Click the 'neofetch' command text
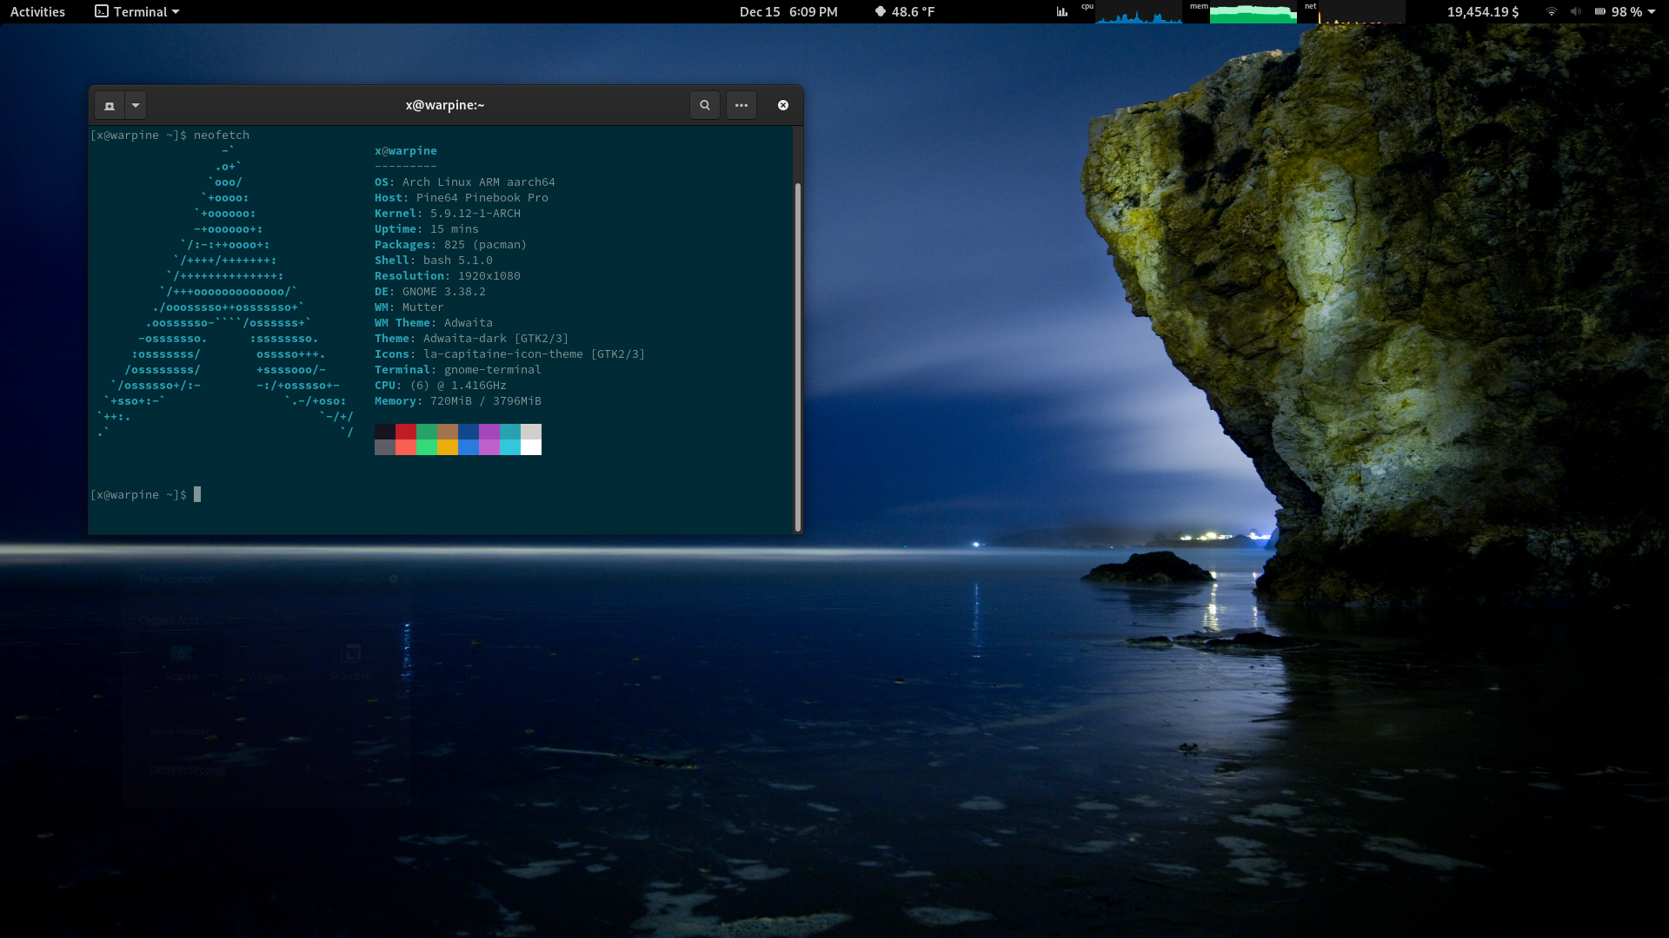The image size is (1669, 938). [222, 135]
